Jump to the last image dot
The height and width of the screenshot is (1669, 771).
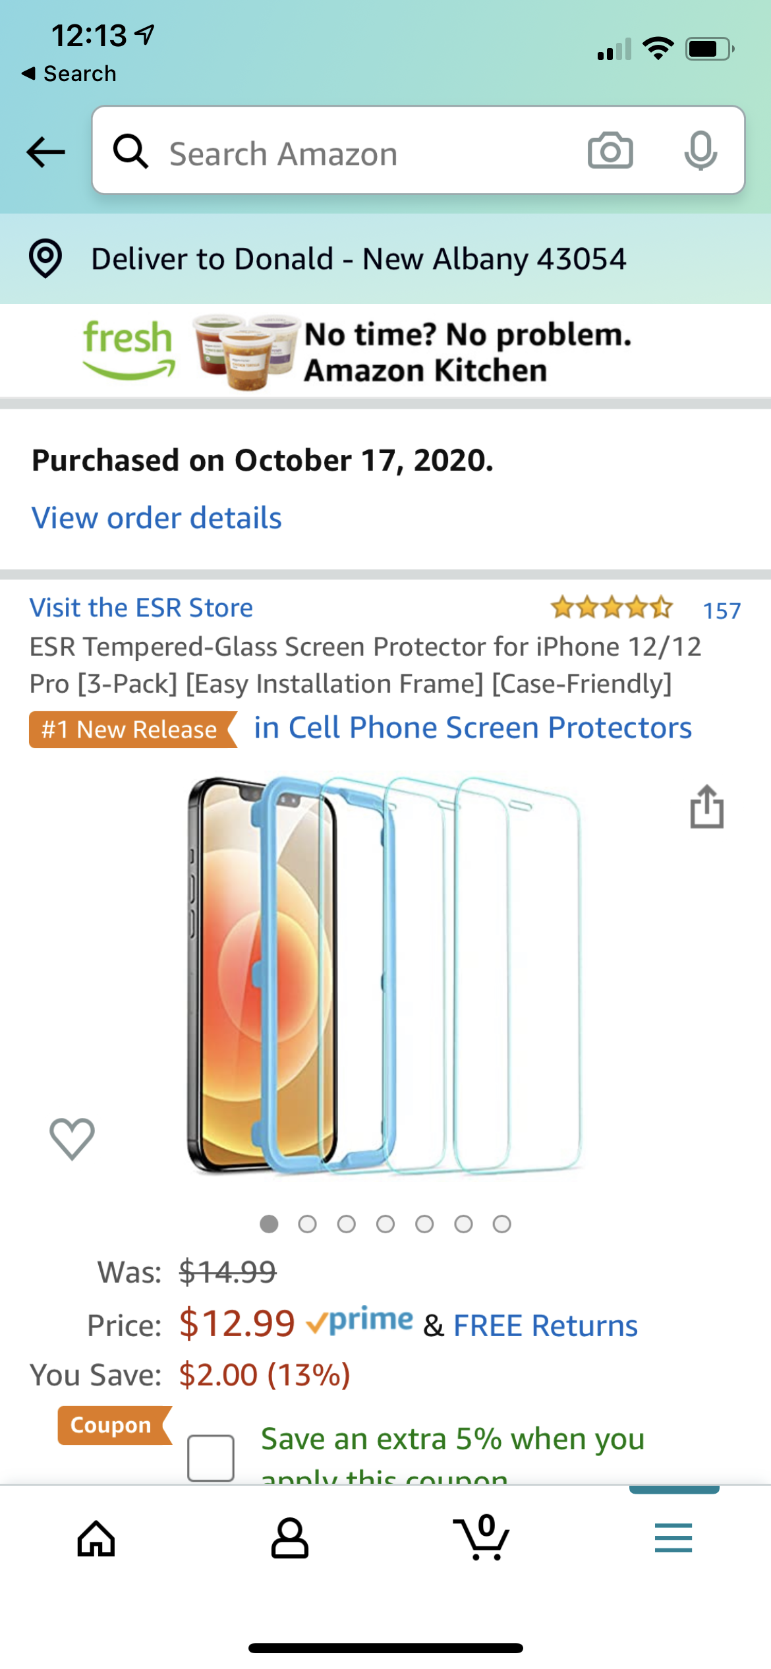click(x=502, y=1224)
